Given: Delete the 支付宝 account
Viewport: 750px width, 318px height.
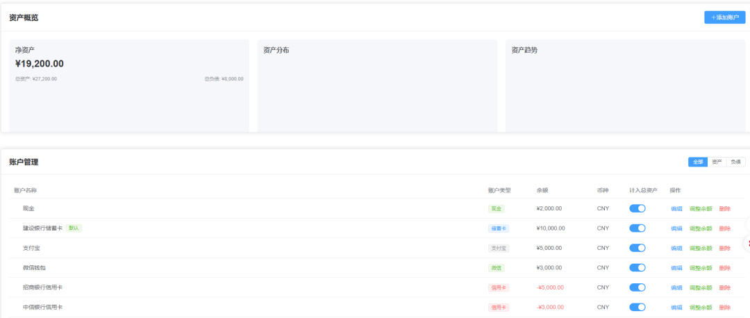Looking at the screenshot, I should [x=724, y=248].
